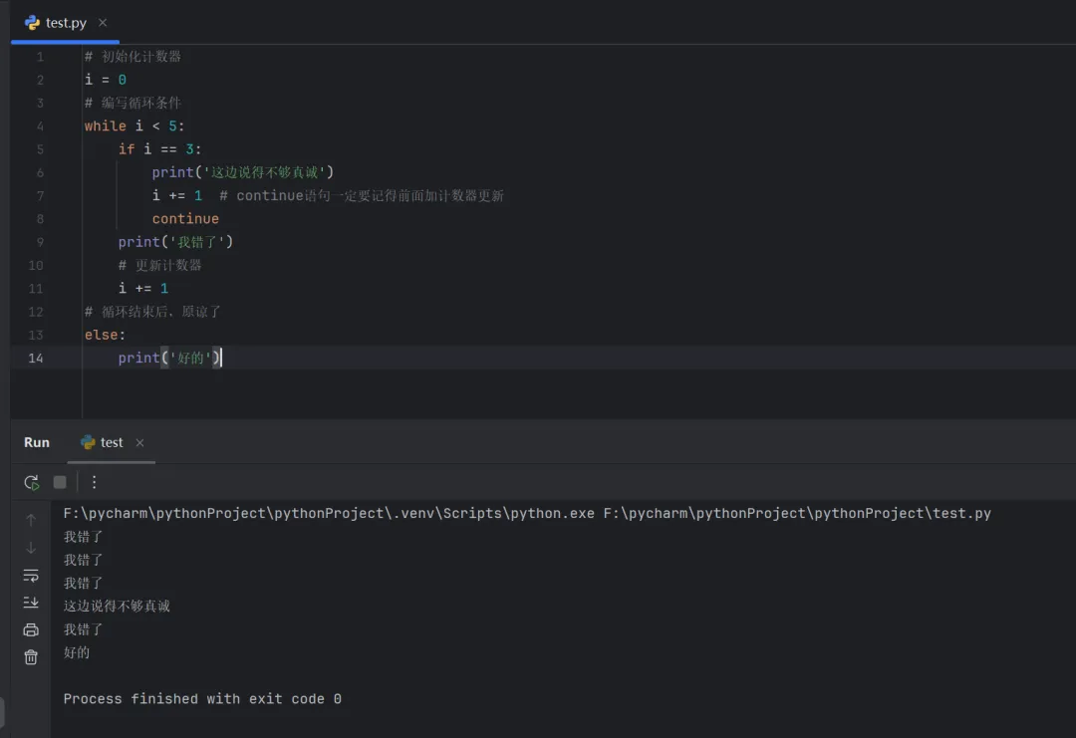1076x738 pixels.
Task: Close the test.py editor tab
Action: coord(103,22)
